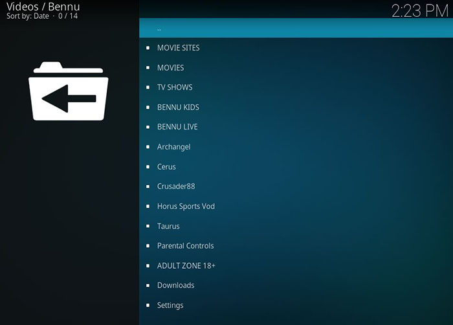Open Horus Sports Vod

point(296,207)
